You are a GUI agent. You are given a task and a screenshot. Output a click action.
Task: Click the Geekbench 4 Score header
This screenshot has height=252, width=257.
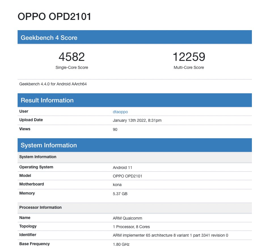click(x=49, y=38)
